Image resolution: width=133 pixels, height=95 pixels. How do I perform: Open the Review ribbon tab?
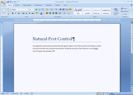(x=58, y=5)
